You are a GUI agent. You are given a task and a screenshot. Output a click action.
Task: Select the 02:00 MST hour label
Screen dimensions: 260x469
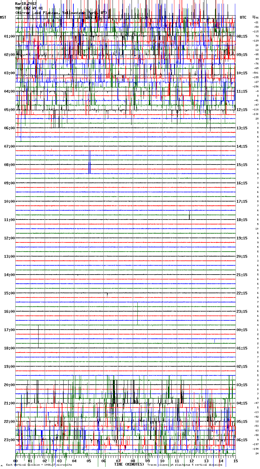(x=9, y=55)
